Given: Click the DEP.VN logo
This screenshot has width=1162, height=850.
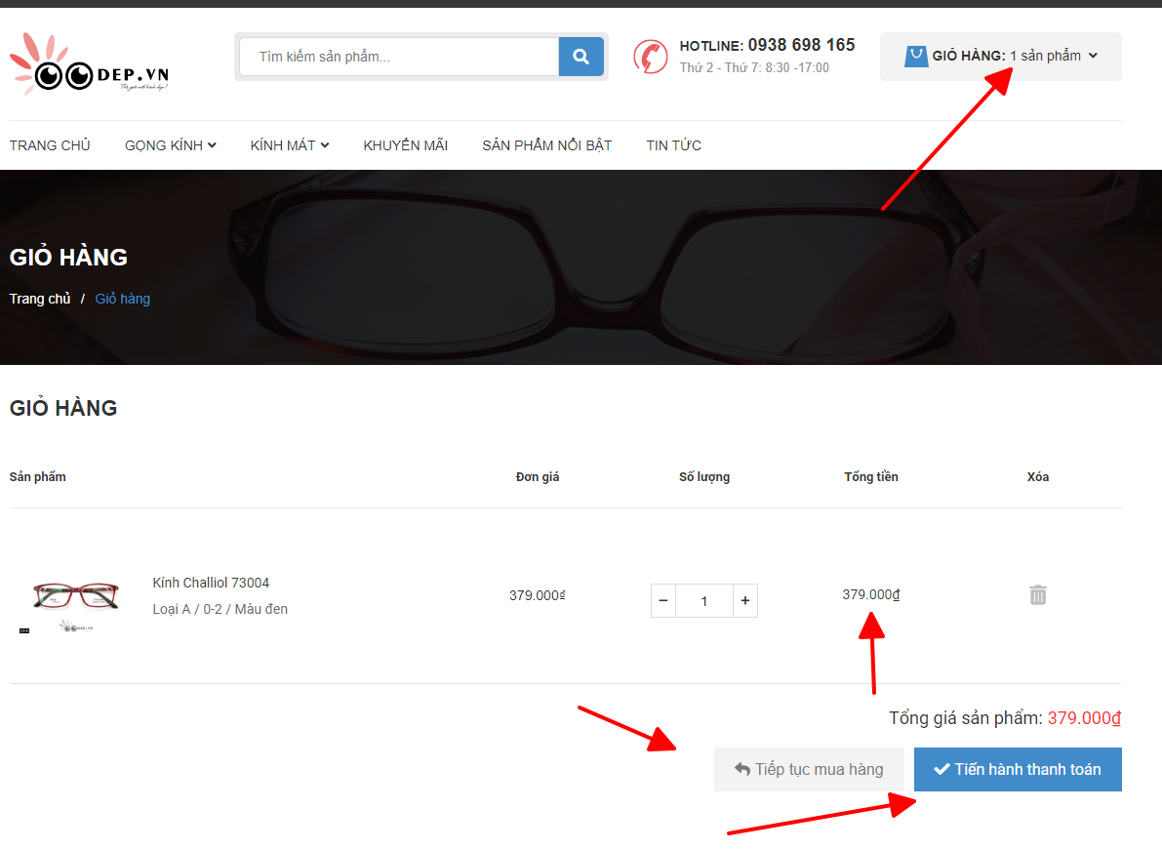Looking at the screenshot, I should (x=89, y=64).
